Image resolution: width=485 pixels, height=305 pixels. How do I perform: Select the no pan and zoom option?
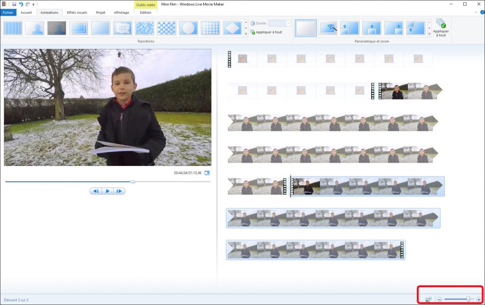pyautogui.click(x=305, y=28)
